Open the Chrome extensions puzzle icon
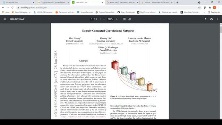Screen dimensions: 222x125 [210, 8]
